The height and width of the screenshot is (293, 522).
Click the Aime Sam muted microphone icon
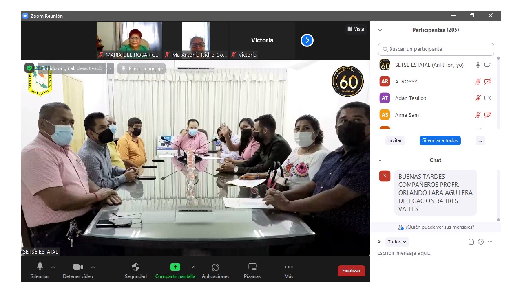pos(478,115)
